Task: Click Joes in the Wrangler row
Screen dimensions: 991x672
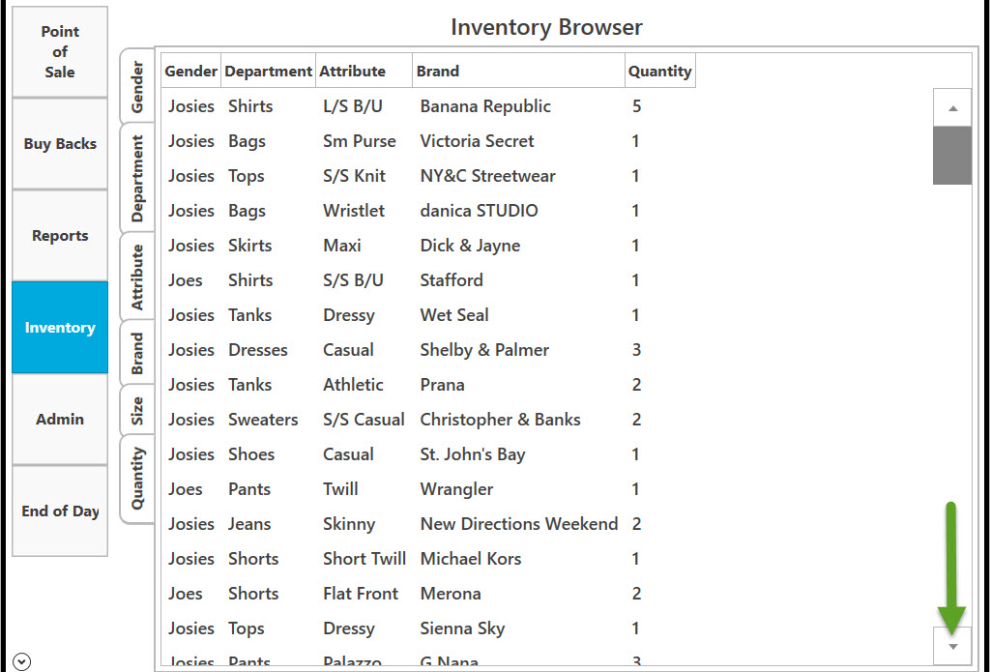Action: [x=186, y=488]
